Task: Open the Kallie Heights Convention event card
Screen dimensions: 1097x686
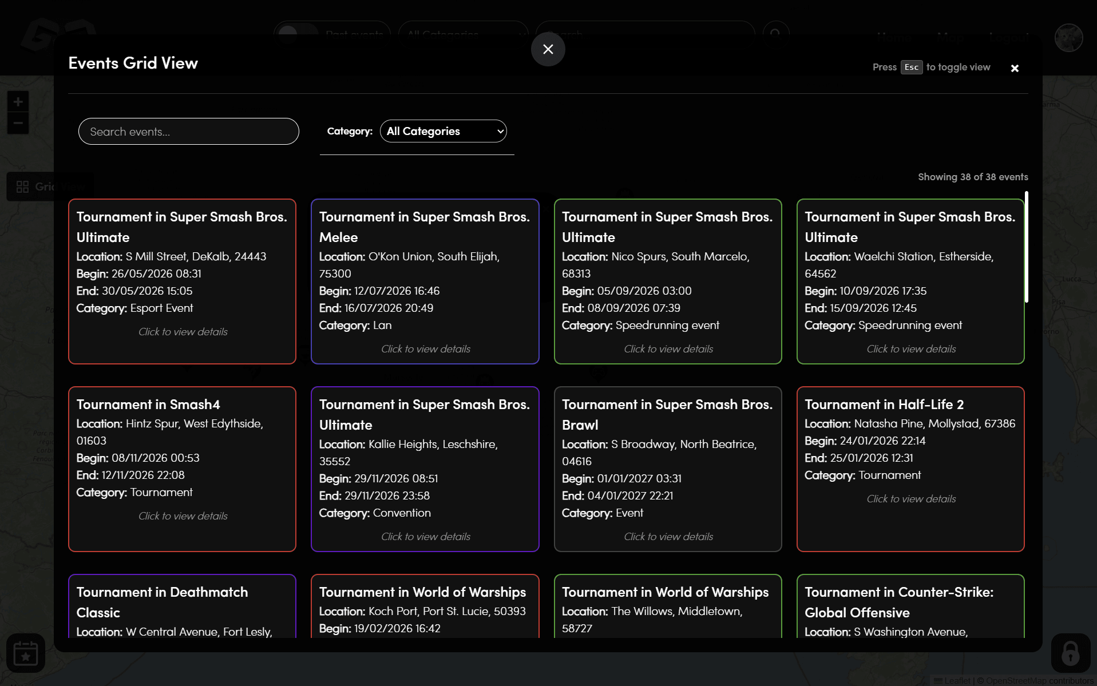Action: [x=425, y=469]
